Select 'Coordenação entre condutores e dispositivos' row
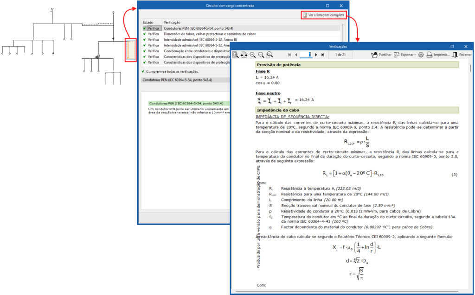Screen dimensions: 475x295 click(186, 51)
